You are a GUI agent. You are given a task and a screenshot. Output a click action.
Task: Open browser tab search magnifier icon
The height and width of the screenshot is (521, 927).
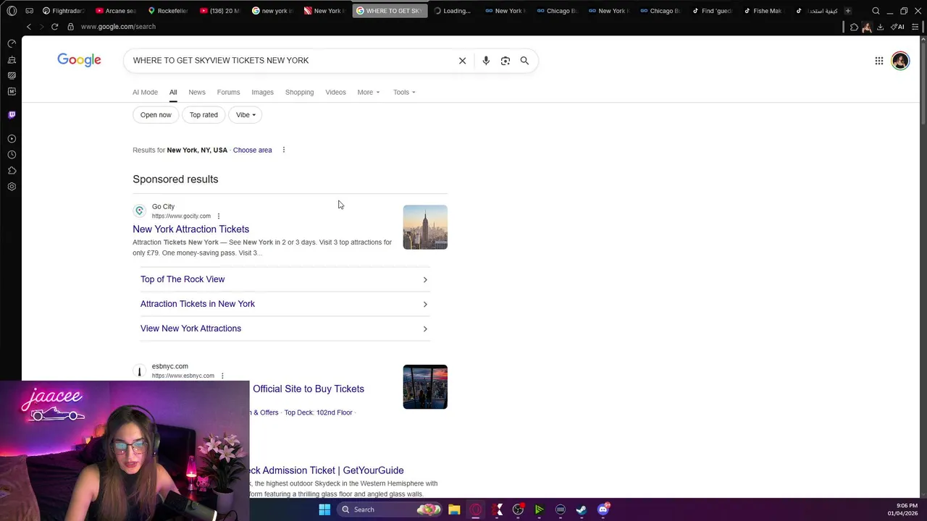click(x=876, y=11)
